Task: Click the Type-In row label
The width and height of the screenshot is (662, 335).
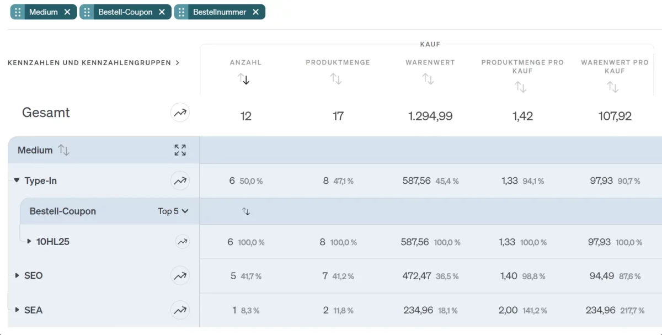Action: click(x=40, y=180)
